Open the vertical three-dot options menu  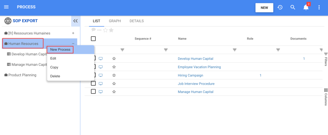319,7
